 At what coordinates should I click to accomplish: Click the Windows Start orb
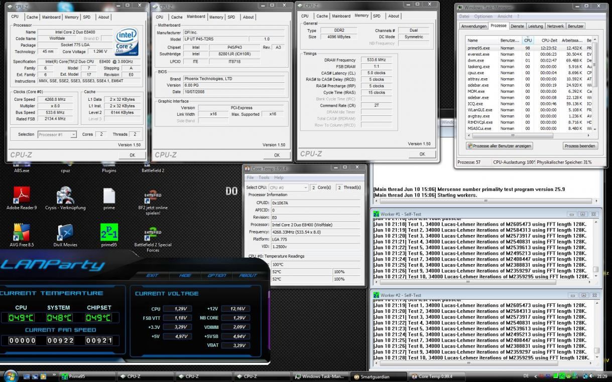pyautogui.click(x=11, y=376)
